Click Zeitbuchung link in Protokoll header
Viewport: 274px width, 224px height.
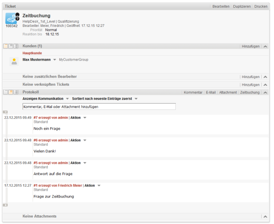click(250, 92)
